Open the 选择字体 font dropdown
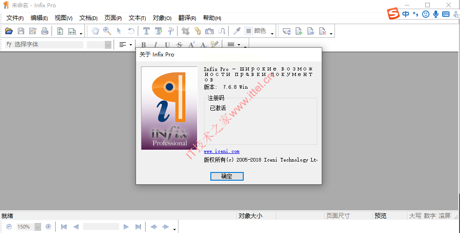Image resolution: width=460 pixels, height=233 pixels. pos(45,45)
